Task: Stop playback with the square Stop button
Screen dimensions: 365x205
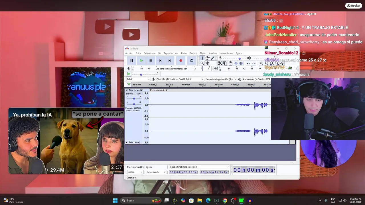Action: click(x=151, y=60)
